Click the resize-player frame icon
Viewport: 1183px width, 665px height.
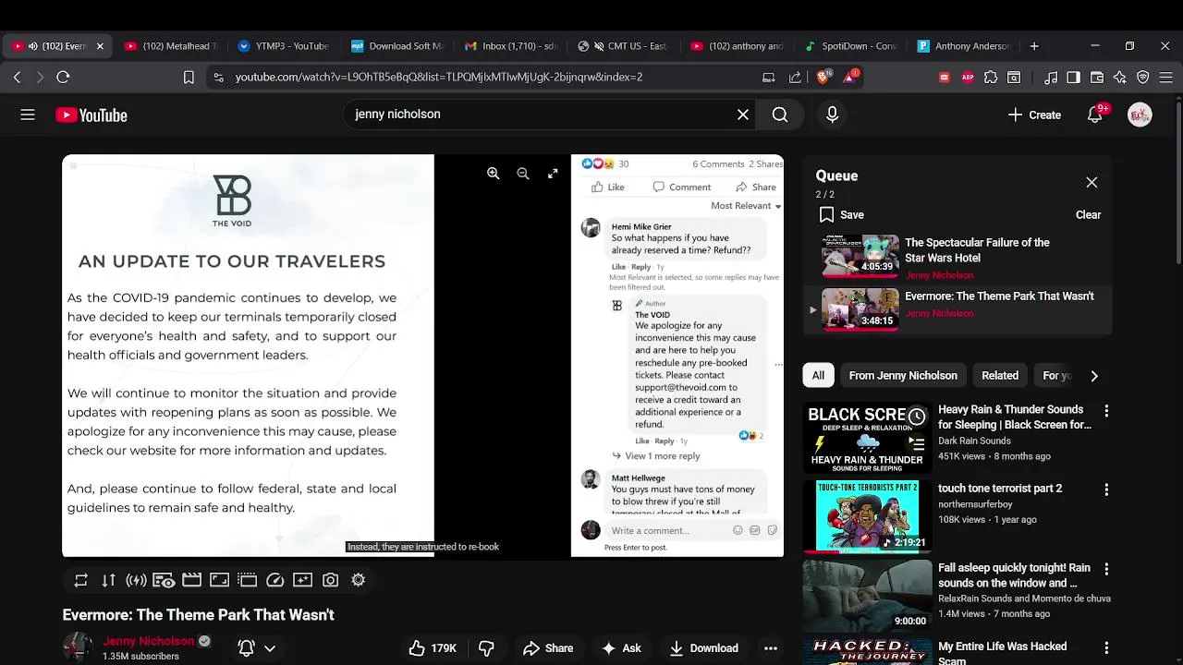coord(219,580)
